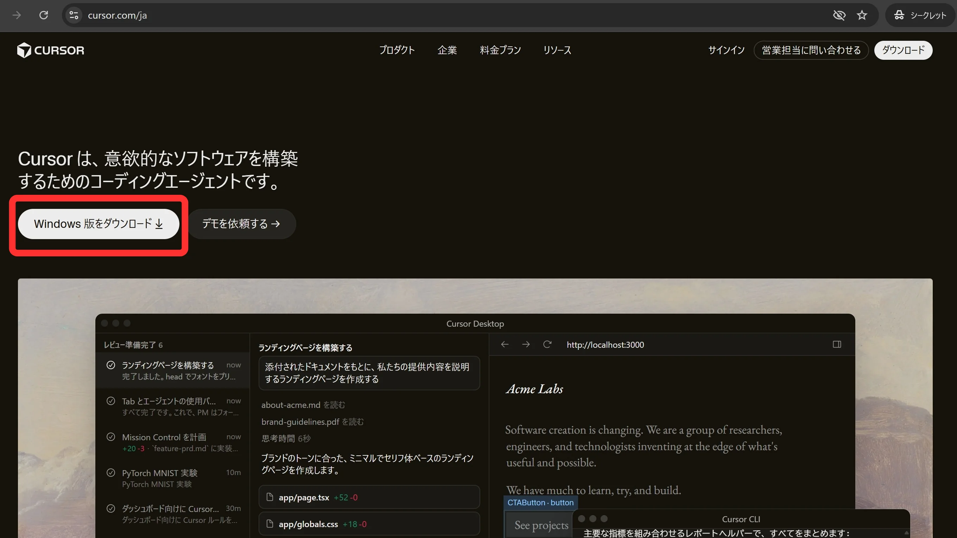The image size is (957, 538).
Task: Click file icon on app/globals.css card
Action: tap(270, 524)
